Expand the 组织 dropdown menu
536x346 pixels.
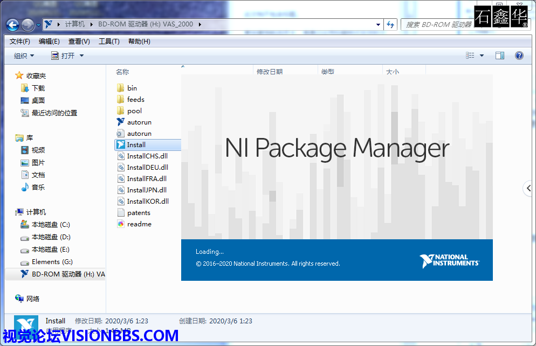point(24,56)
